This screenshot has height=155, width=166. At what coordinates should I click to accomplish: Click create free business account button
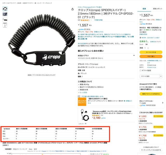coord(151,94)
